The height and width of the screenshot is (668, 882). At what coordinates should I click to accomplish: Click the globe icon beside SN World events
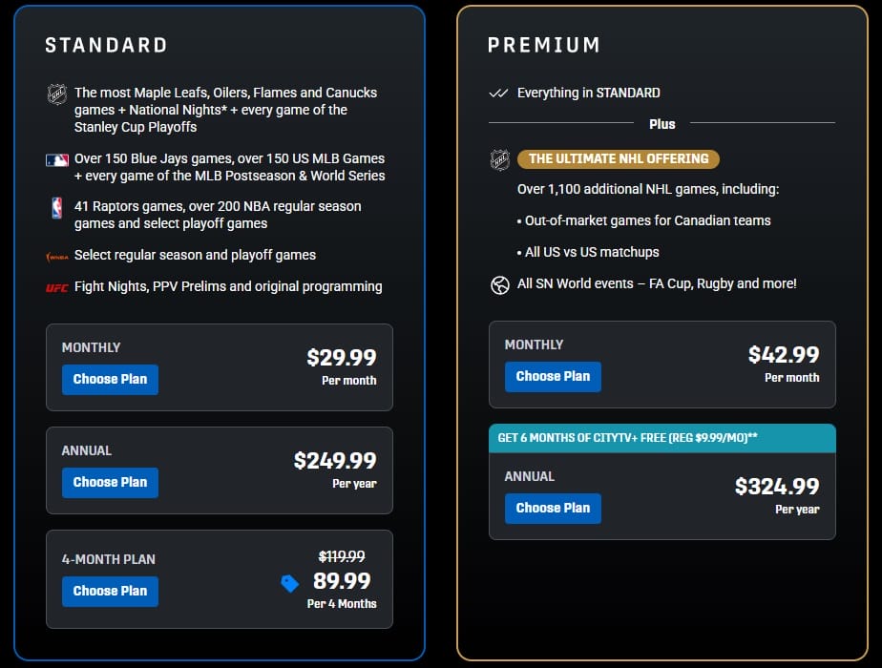[499, 283]
